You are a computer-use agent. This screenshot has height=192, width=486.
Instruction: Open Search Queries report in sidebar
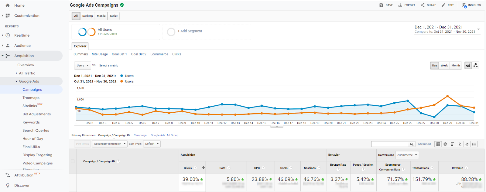click(x=36, y=131)
